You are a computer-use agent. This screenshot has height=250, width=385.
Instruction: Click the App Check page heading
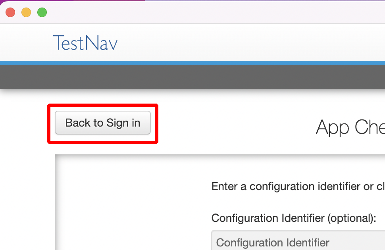[x=350, y=127]
